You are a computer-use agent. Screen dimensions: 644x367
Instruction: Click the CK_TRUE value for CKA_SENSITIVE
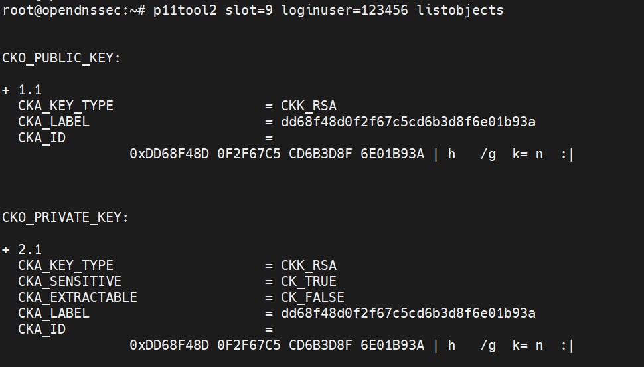(309, 281)
